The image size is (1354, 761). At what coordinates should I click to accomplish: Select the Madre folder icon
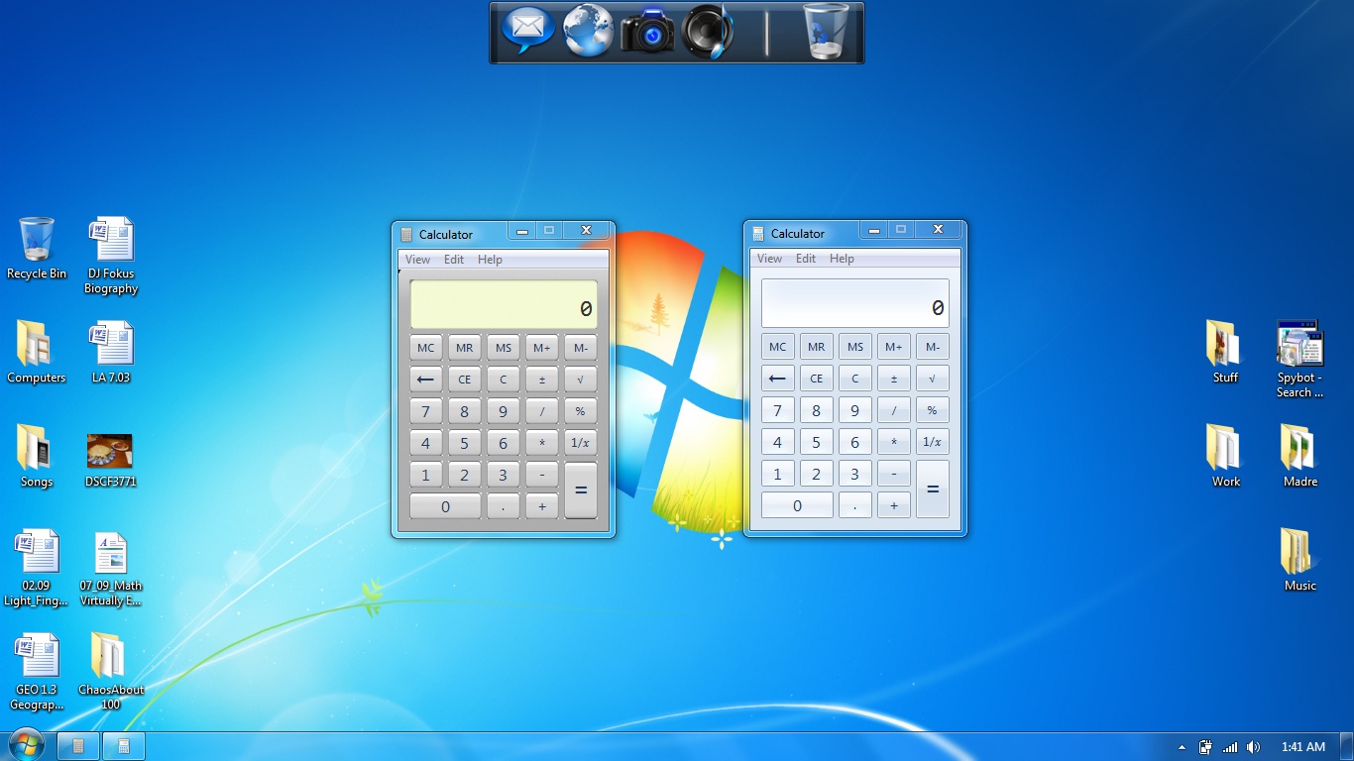click(1300, 457)
